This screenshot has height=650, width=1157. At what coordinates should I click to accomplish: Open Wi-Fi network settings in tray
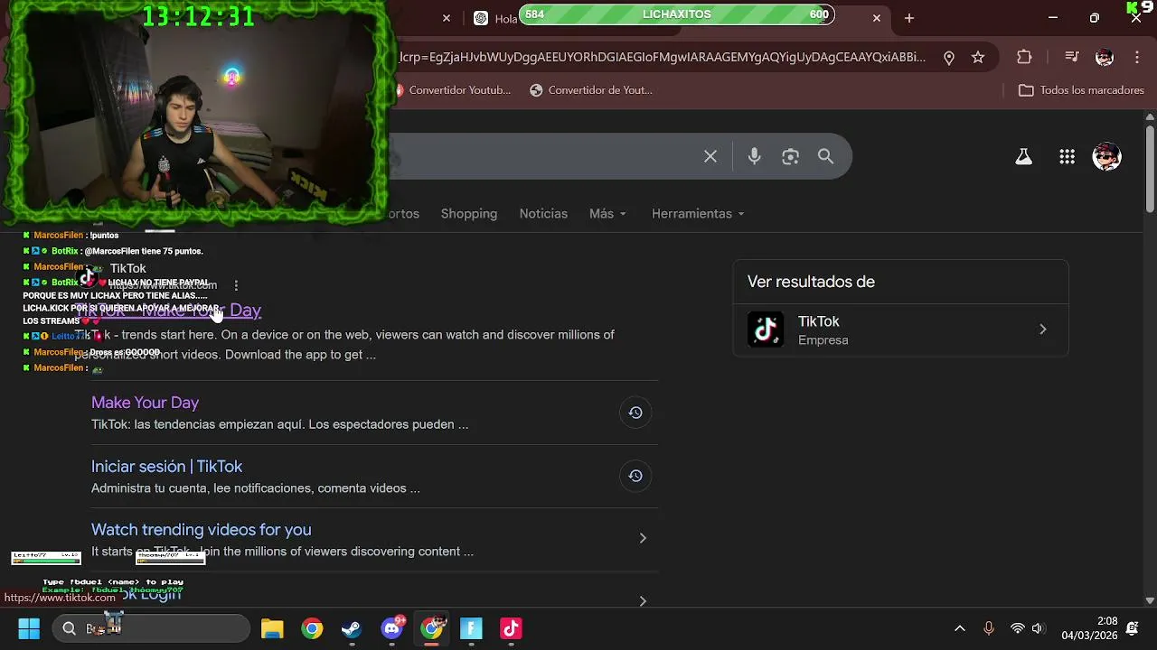click(x=1017, y=628)
